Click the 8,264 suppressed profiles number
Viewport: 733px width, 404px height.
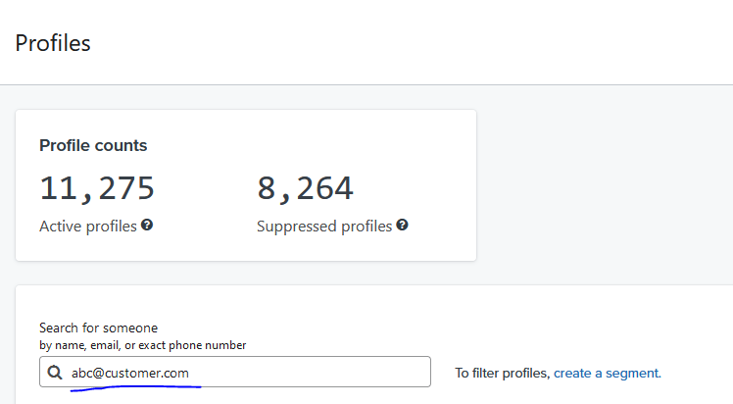[305, 188]
